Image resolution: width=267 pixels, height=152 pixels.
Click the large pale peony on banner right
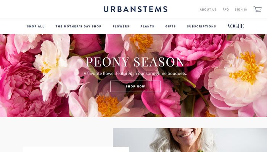coord(238,73)
